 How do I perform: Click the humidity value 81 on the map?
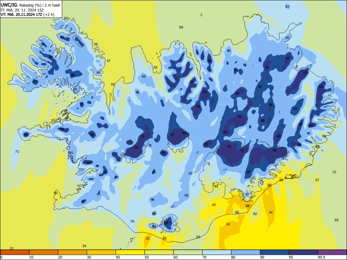pos(287,7)
